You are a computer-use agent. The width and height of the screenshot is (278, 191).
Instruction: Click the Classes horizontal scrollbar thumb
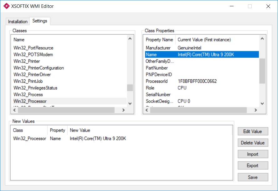tap(66, 110)
